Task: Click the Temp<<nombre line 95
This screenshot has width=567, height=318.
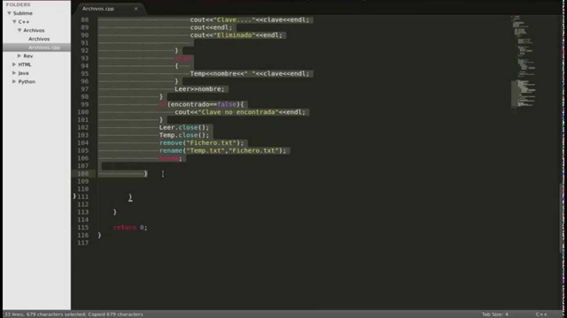Action: [250, 73]
